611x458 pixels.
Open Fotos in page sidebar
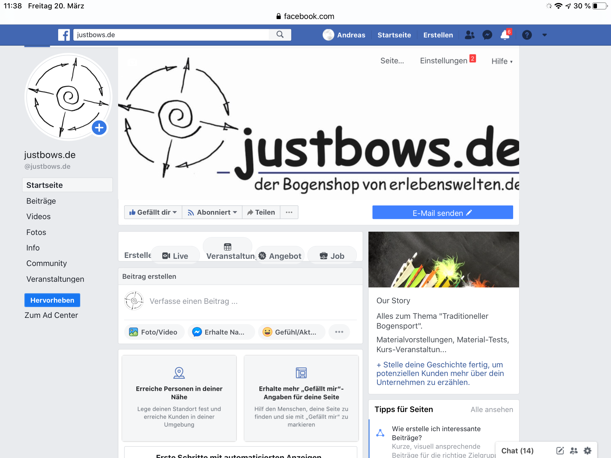(36, 232)
